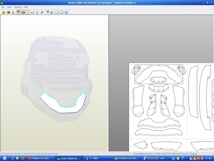Toggle the fold animation icon
This screenshot has width=214, height=161.
tap(18, 12)
